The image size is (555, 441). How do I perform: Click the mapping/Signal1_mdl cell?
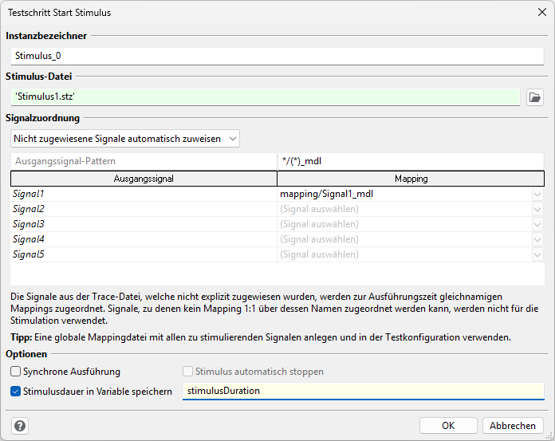pos(404,194)
